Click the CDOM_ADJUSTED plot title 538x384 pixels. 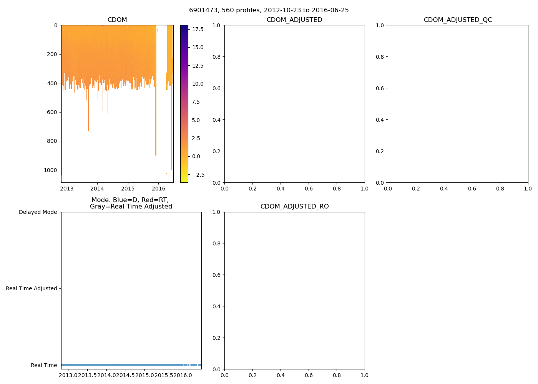(294, 20)
